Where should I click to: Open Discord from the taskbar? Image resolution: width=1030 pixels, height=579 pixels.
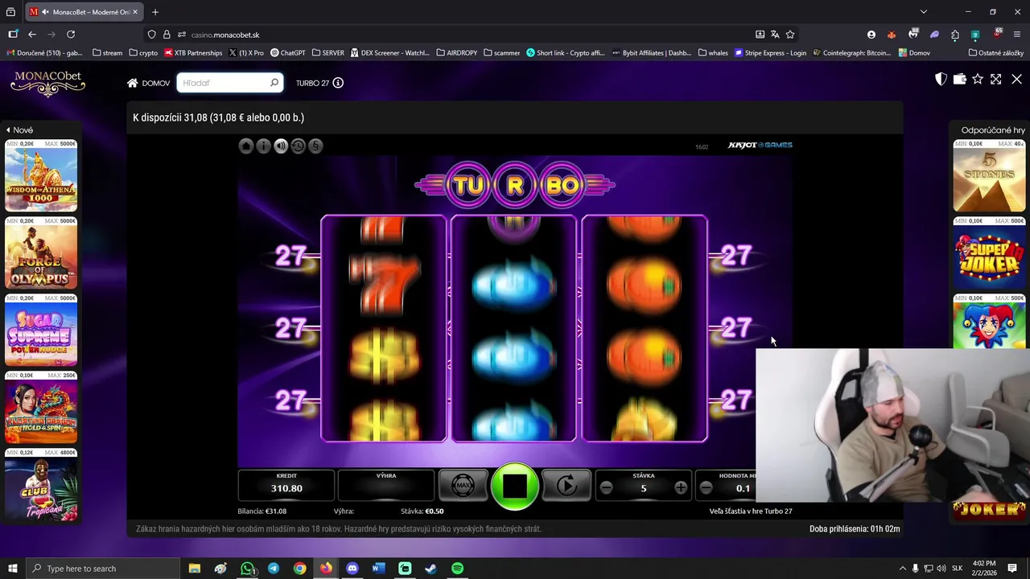pyautogui.click(x=352, y=569)
